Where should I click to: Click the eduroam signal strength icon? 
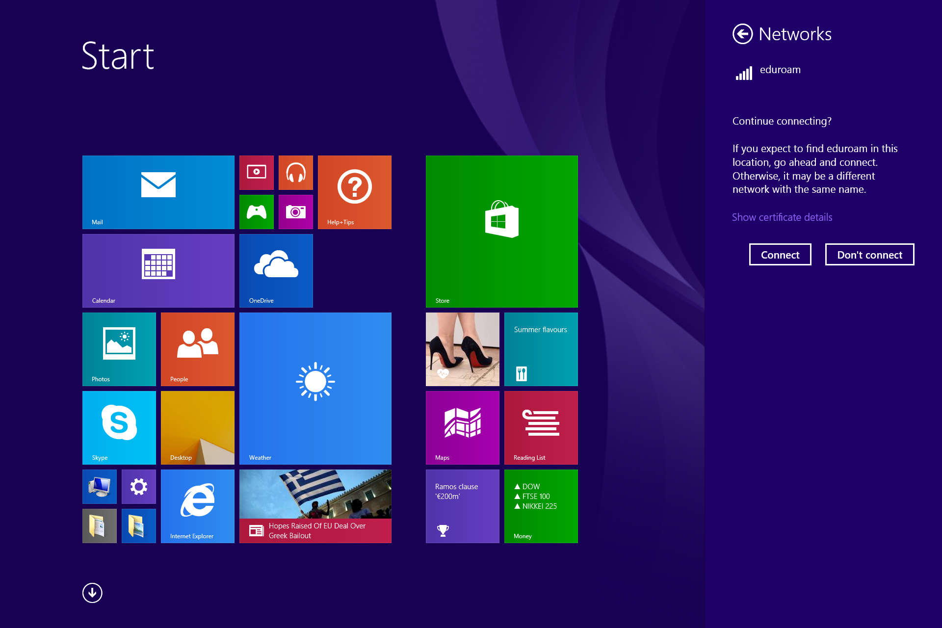point(744,74)
